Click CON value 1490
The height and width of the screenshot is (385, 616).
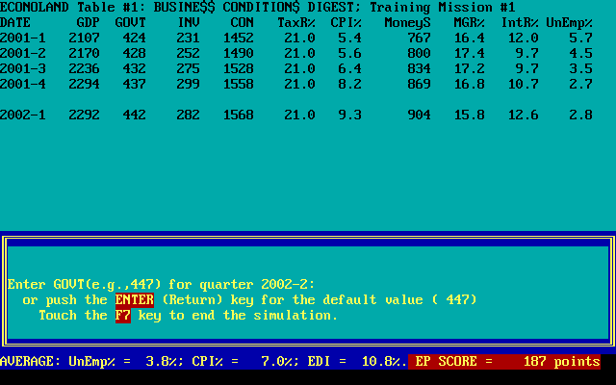239,54
